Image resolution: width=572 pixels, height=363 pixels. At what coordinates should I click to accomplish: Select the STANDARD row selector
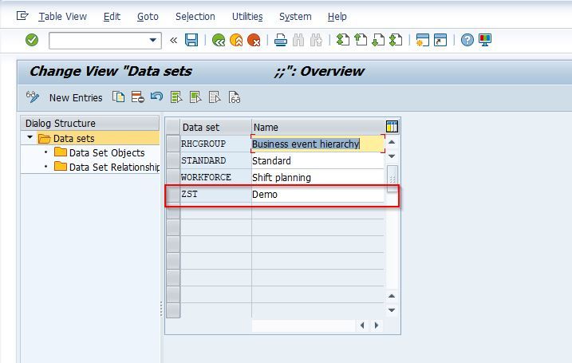[173, 160]
